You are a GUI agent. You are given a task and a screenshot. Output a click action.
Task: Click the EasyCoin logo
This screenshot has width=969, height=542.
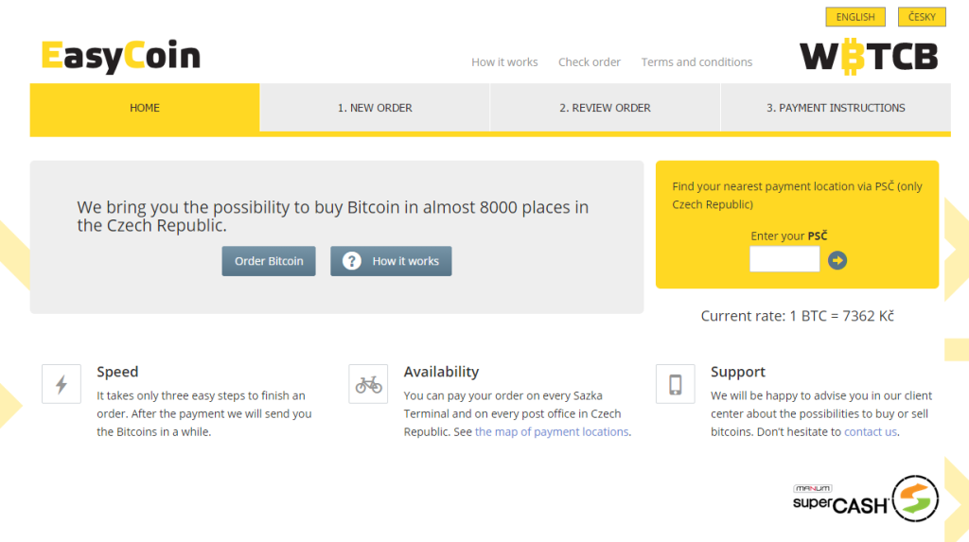pyautogui.click(x=121, y=56)
